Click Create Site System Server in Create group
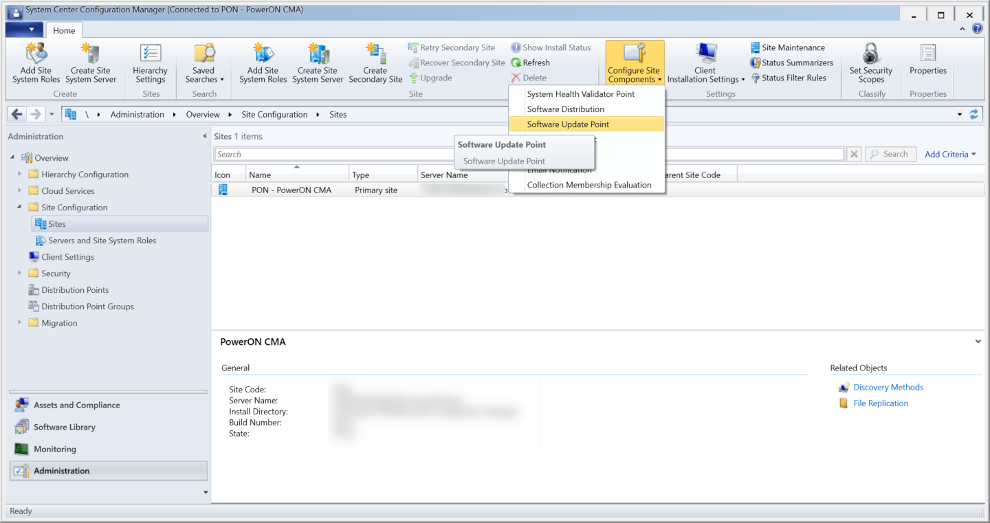The height and width of the screenshot is (523, 990). click(91, 63)
